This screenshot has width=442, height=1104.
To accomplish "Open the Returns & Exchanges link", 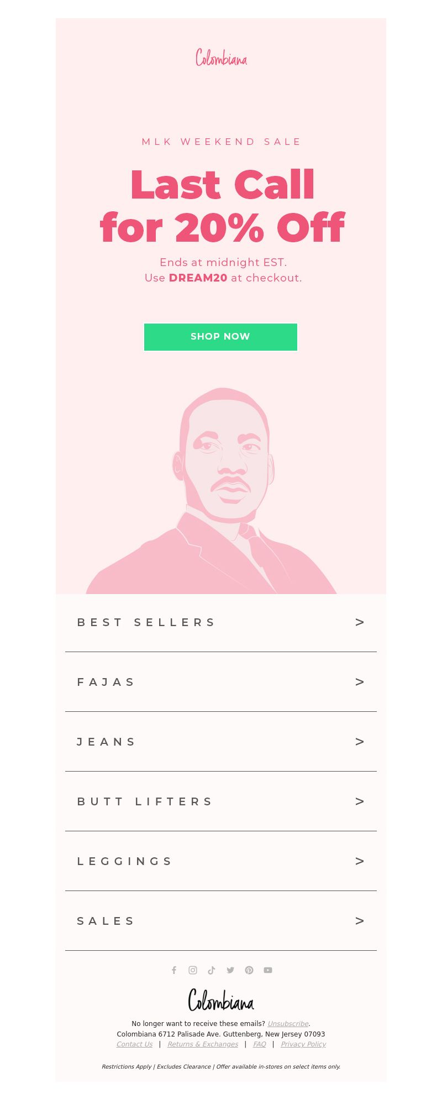I will 203,1044.
